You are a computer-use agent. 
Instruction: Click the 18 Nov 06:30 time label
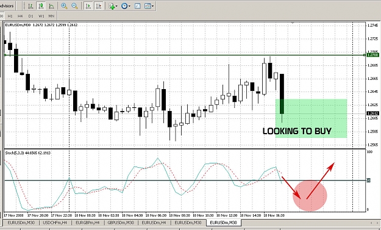pyautogui.click(x=156, y=215)
